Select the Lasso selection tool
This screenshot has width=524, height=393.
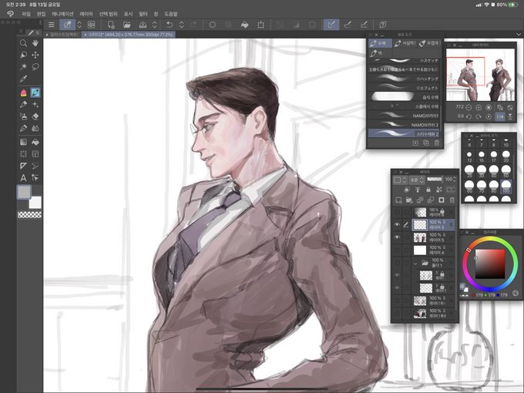(x=35, y=67)
